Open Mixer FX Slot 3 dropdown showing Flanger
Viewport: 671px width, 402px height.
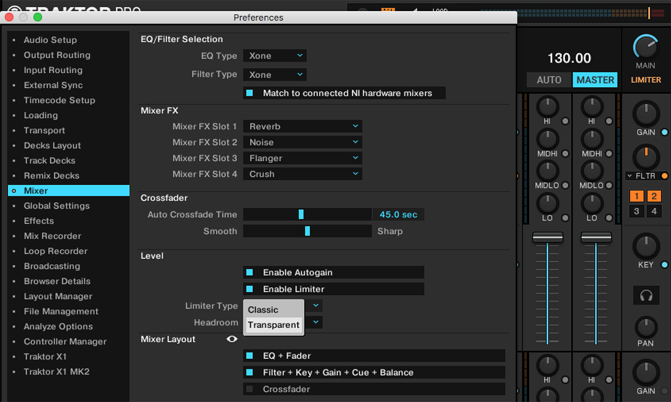(x=303, y=158)
